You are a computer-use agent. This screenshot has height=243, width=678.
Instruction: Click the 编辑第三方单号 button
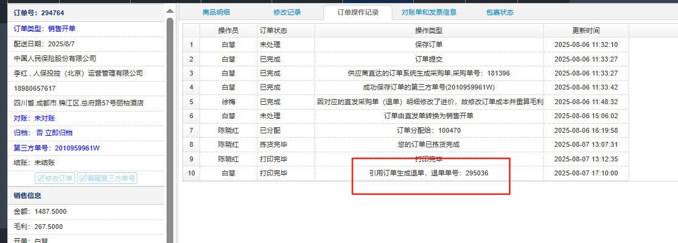tap(107, 178)
